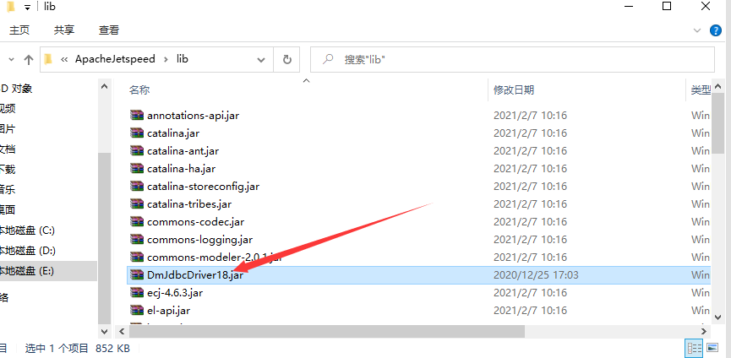Select ecj-4.6.3.jar file icon
731x358 pixels.
click(x=137, y=292)
